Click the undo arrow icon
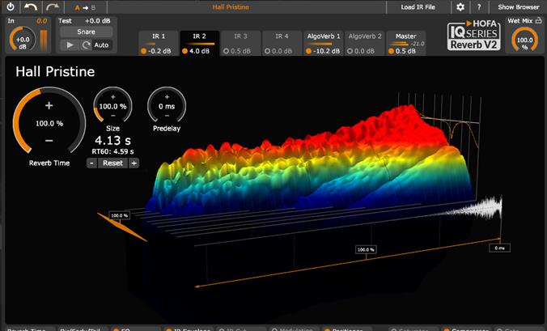Image resolution: width=547 pixels, height=331 pixels. [31, 6]
